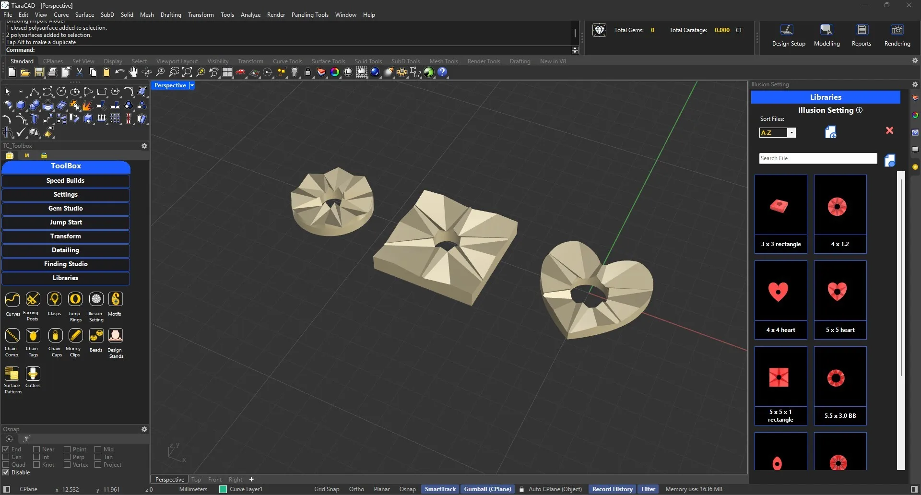Open the Reports icon
This screenshot has width=921, height=495.
click(x=862, y=30)
